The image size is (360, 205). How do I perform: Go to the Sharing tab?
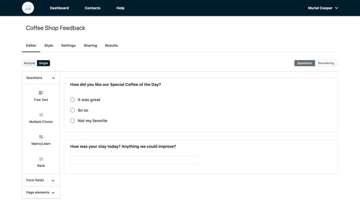coord(90,45)
